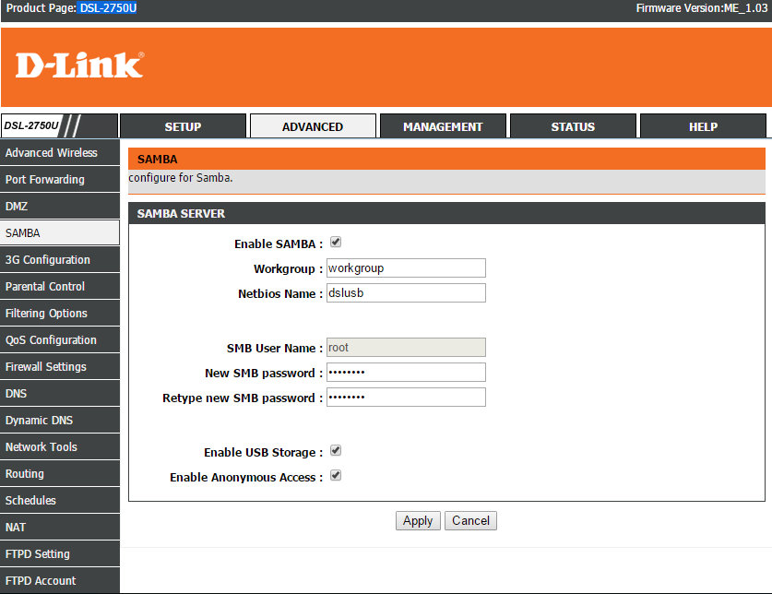The image size is (772, 594).
Task: Go to Firewall Settings
Action: [x=60, y=366]
